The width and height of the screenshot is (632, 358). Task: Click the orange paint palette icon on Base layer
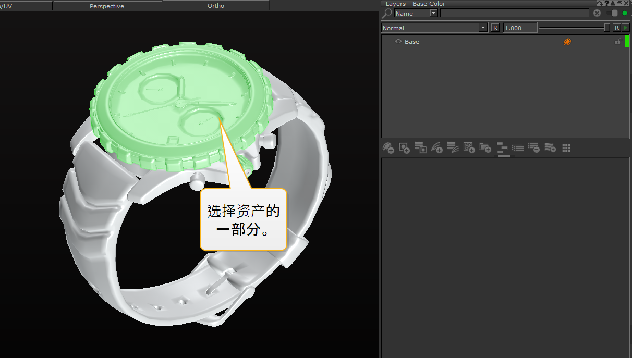(x=567, y=42)
